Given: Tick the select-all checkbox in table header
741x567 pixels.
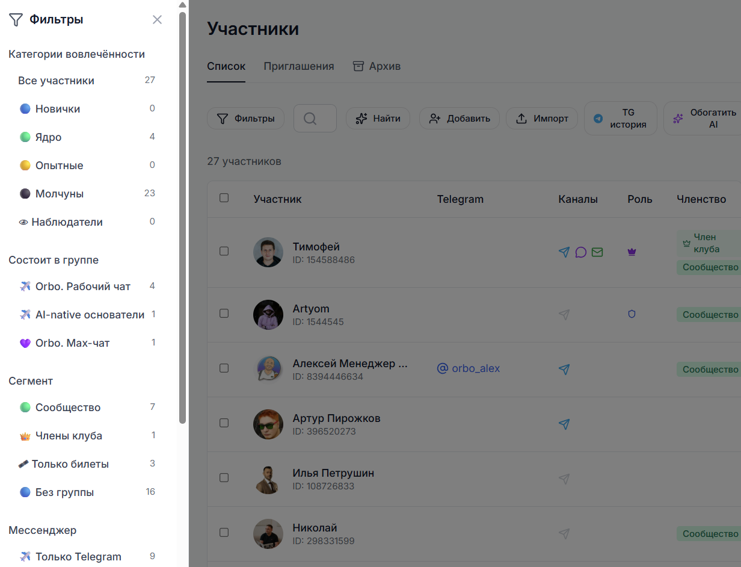Looking at the screenshot, I should pyautogui.click(x=224, y=197).
